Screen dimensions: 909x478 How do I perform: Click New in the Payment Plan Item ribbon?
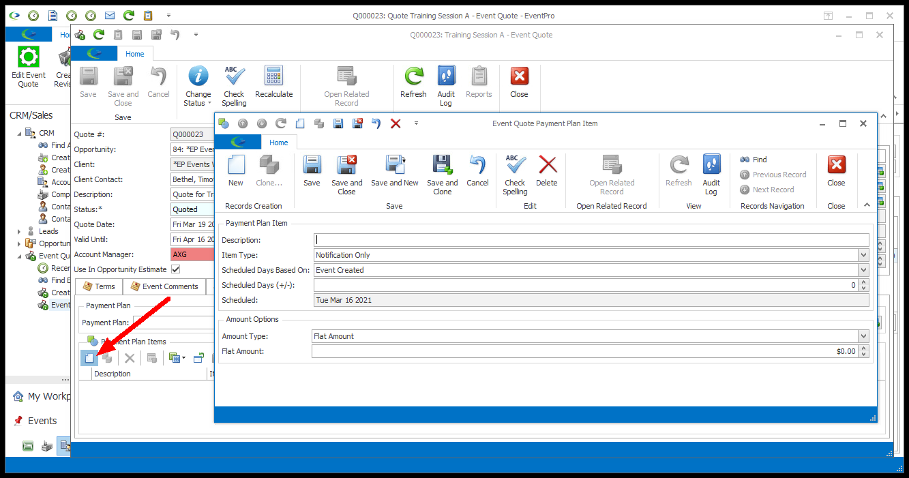pyautogui.click(x=236, y=170)
